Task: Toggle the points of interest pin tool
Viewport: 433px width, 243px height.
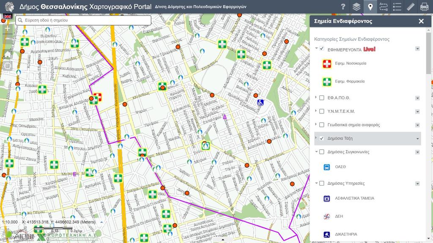Action: tap(370, 7)
